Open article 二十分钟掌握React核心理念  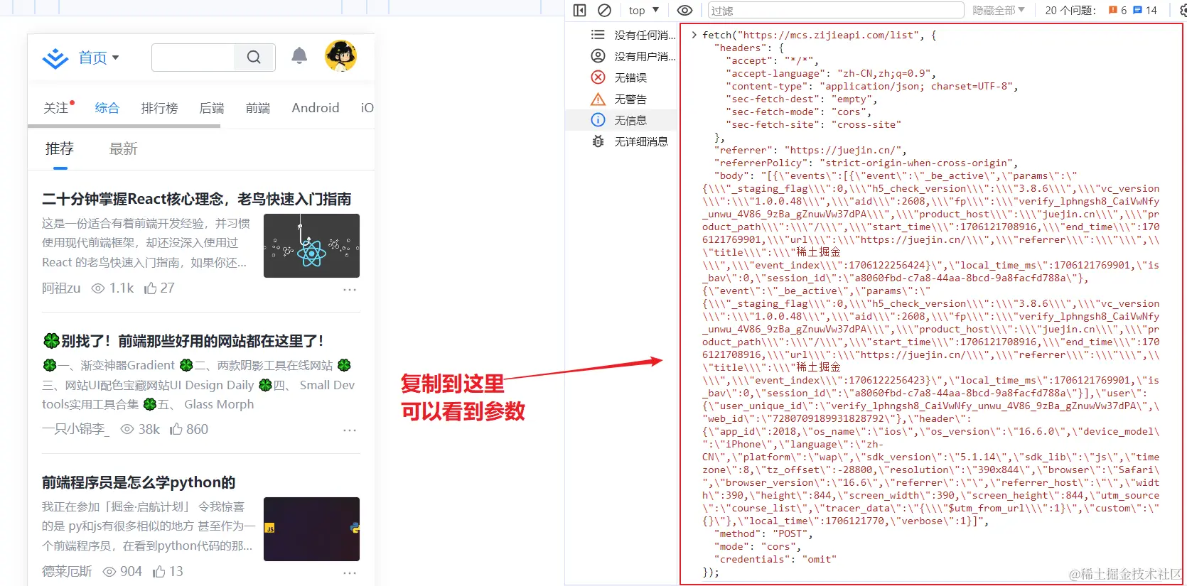tap(196, 199)
